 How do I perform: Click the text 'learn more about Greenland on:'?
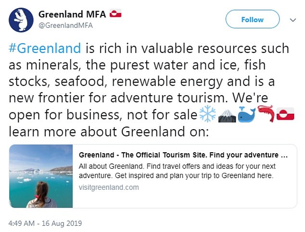click(109, 132)
